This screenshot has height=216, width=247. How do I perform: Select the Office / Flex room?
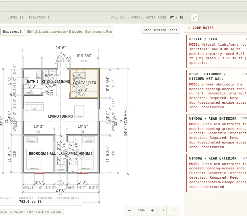84,83
